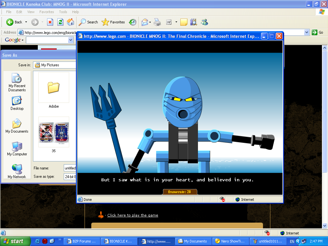
Task: Switch to untitled1011 taskbar button
Action: [x=267, y=241]
